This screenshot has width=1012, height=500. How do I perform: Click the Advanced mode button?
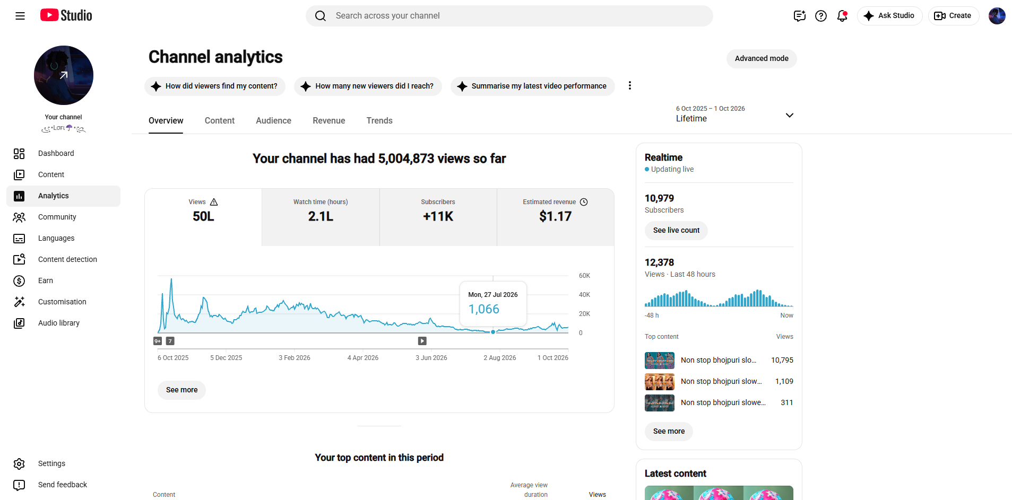pos(762,58)
